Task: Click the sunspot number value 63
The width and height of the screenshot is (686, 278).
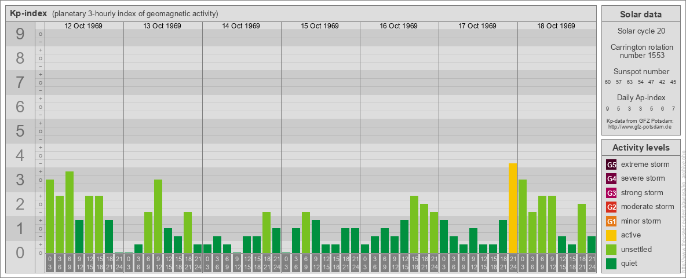Action: pyautogui.click(x=630, y=82)
